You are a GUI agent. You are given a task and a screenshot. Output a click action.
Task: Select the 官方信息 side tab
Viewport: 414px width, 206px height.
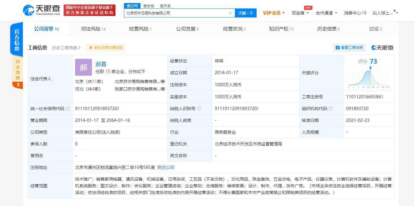tap(17, 40)
